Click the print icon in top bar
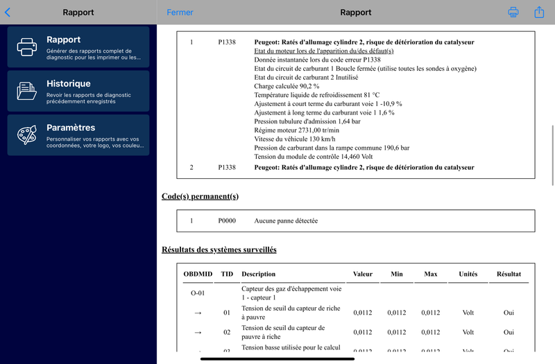The width and height of the screenshot is (555, 364). (x=513, y=12)
